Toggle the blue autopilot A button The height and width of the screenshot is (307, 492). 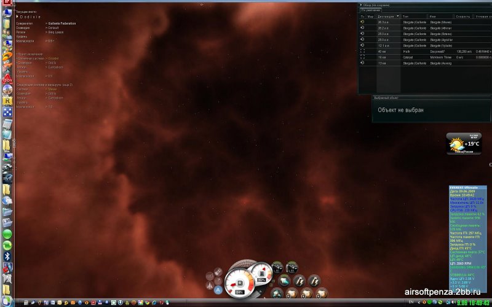(218, 290)
